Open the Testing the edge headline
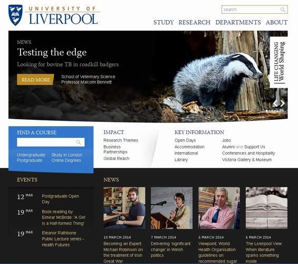 [x=52, y=52]
